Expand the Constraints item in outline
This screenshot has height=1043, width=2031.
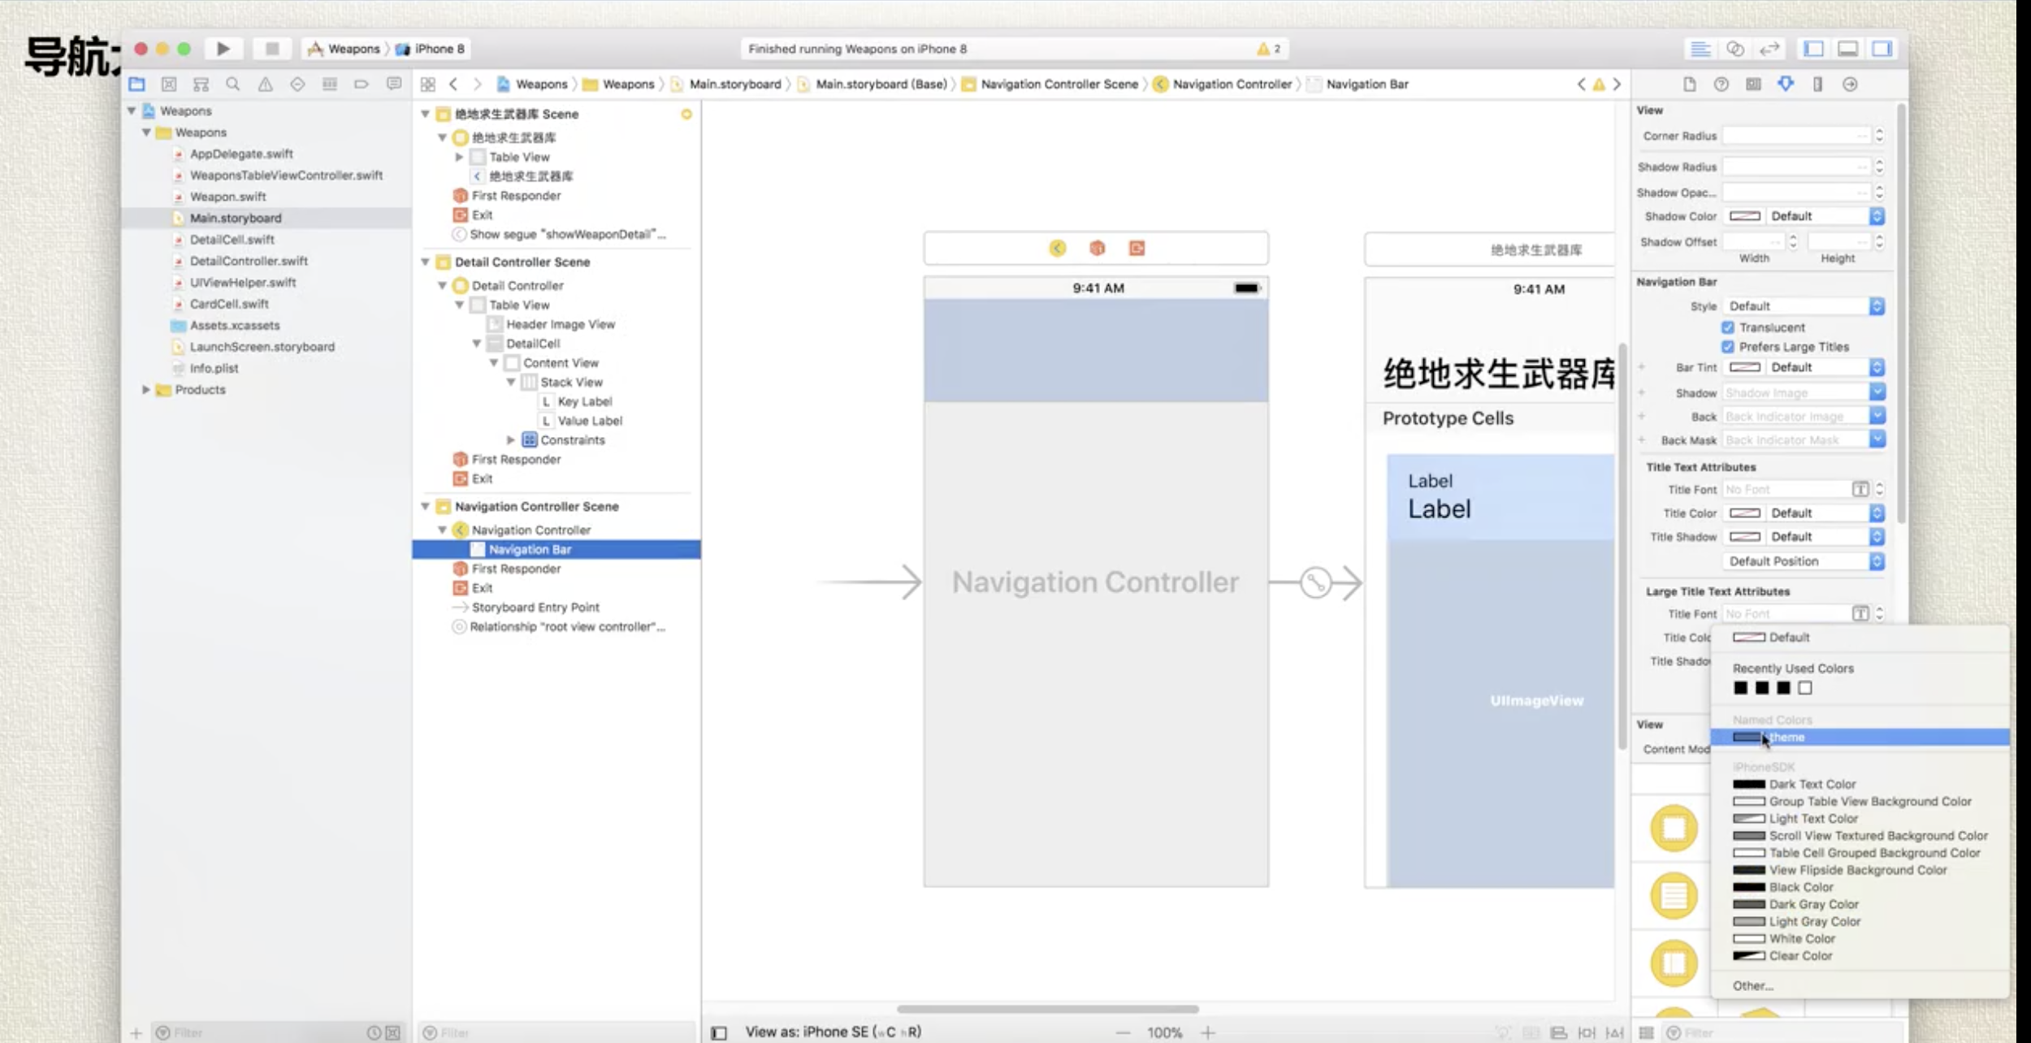click(x=511, y=439)
